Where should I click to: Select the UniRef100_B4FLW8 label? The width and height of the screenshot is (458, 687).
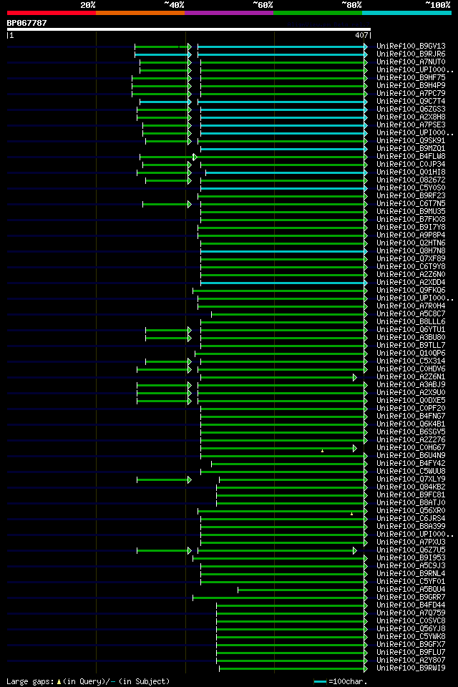[x=411, y=157]
